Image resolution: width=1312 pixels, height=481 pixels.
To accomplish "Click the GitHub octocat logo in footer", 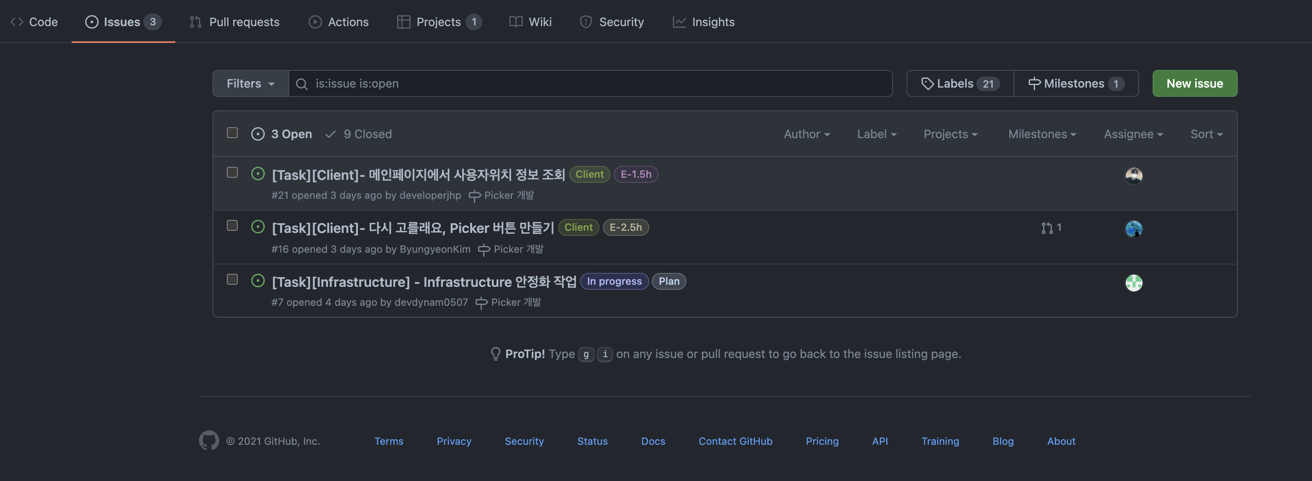I will [x=209, y=441].
